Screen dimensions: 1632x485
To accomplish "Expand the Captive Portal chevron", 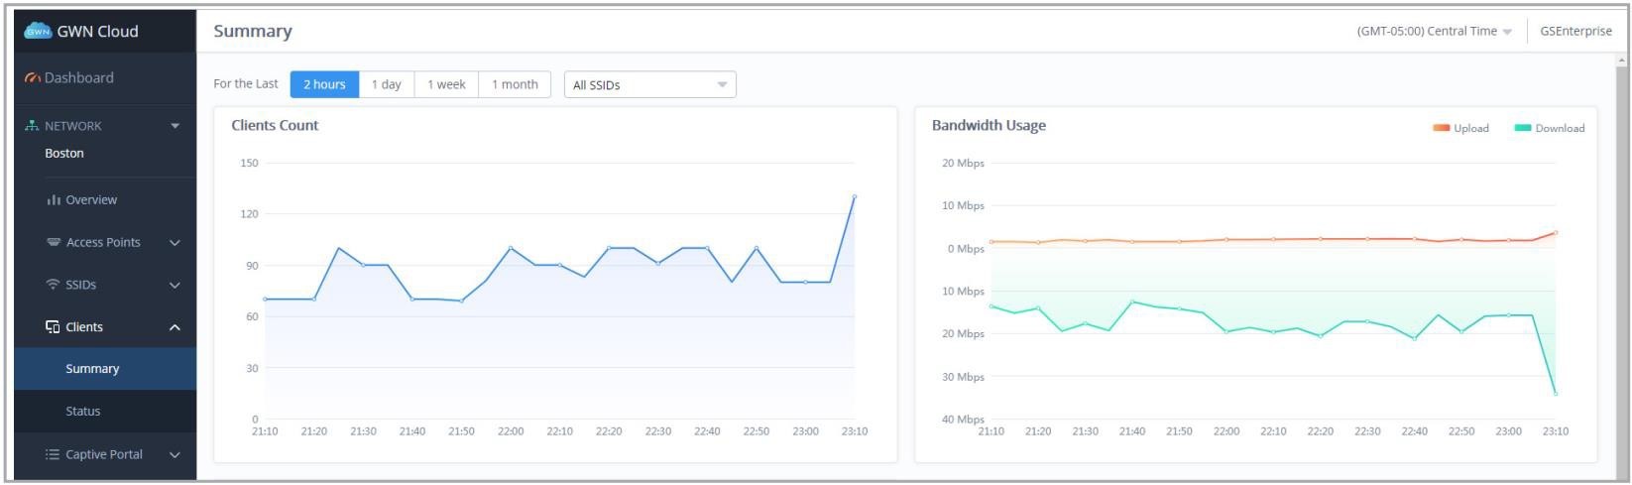I will point(175,455).
